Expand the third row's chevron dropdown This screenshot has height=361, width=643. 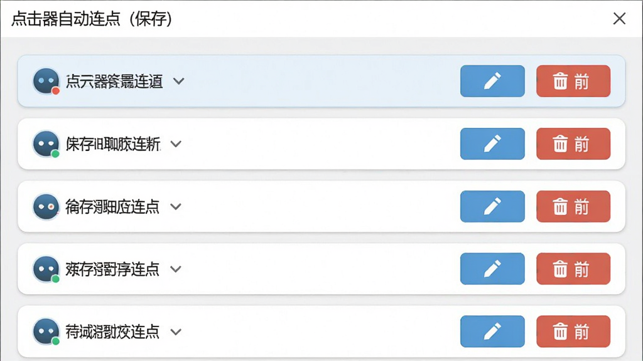(176, 207)
